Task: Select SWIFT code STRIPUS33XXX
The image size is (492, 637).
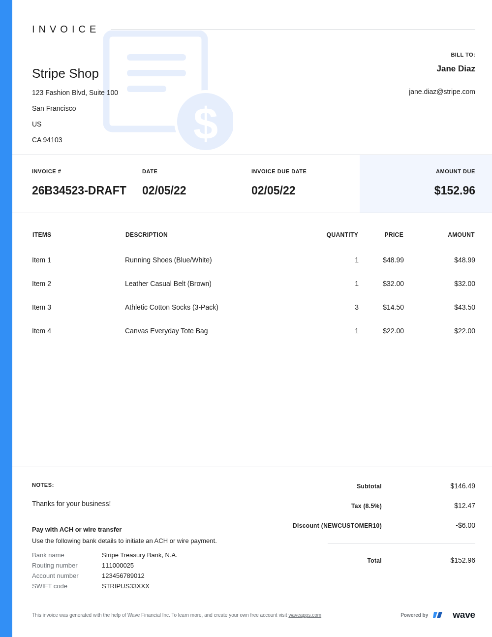Action: click(125, 586)
